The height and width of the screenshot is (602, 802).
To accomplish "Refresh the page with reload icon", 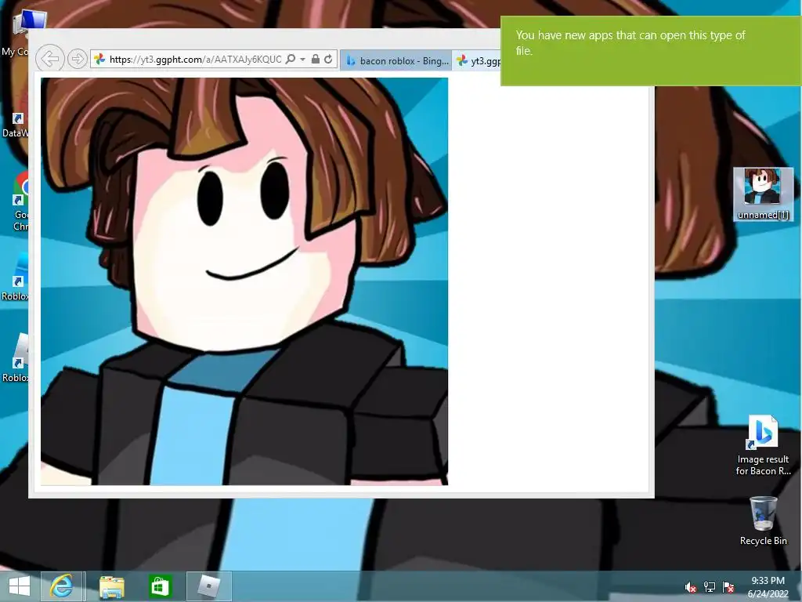I will 328,59.
